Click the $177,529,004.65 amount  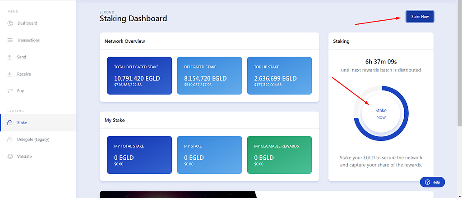(x=268, y=85)
